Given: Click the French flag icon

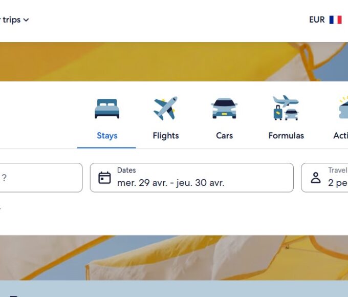Looking at the screenshot, I should (x=336, y=20).
